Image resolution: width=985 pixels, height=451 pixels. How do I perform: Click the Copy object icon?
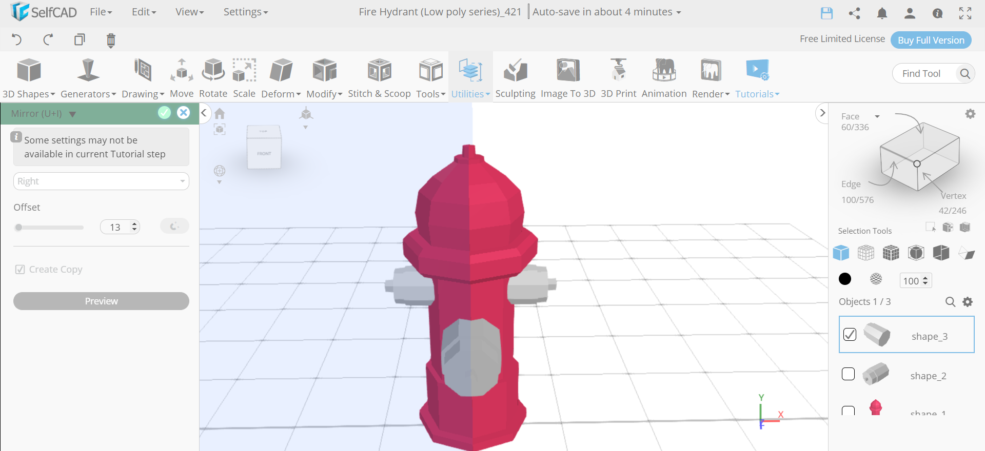pyautogui.click(x=80, y=39)
